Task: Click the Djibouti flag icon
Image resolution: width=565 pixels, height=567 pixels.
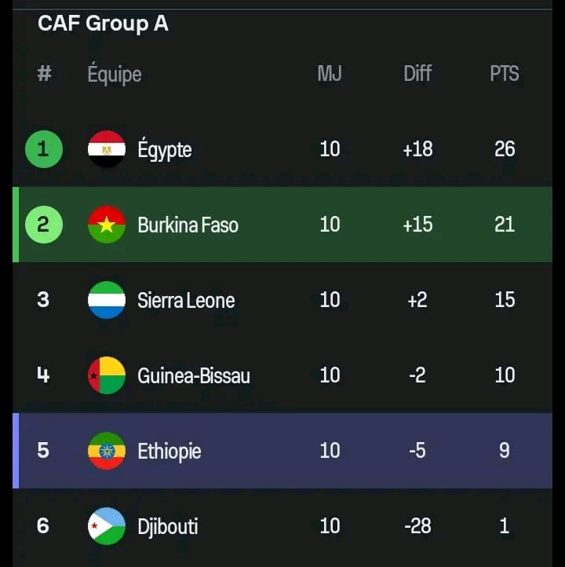Action: coord(107,526)
